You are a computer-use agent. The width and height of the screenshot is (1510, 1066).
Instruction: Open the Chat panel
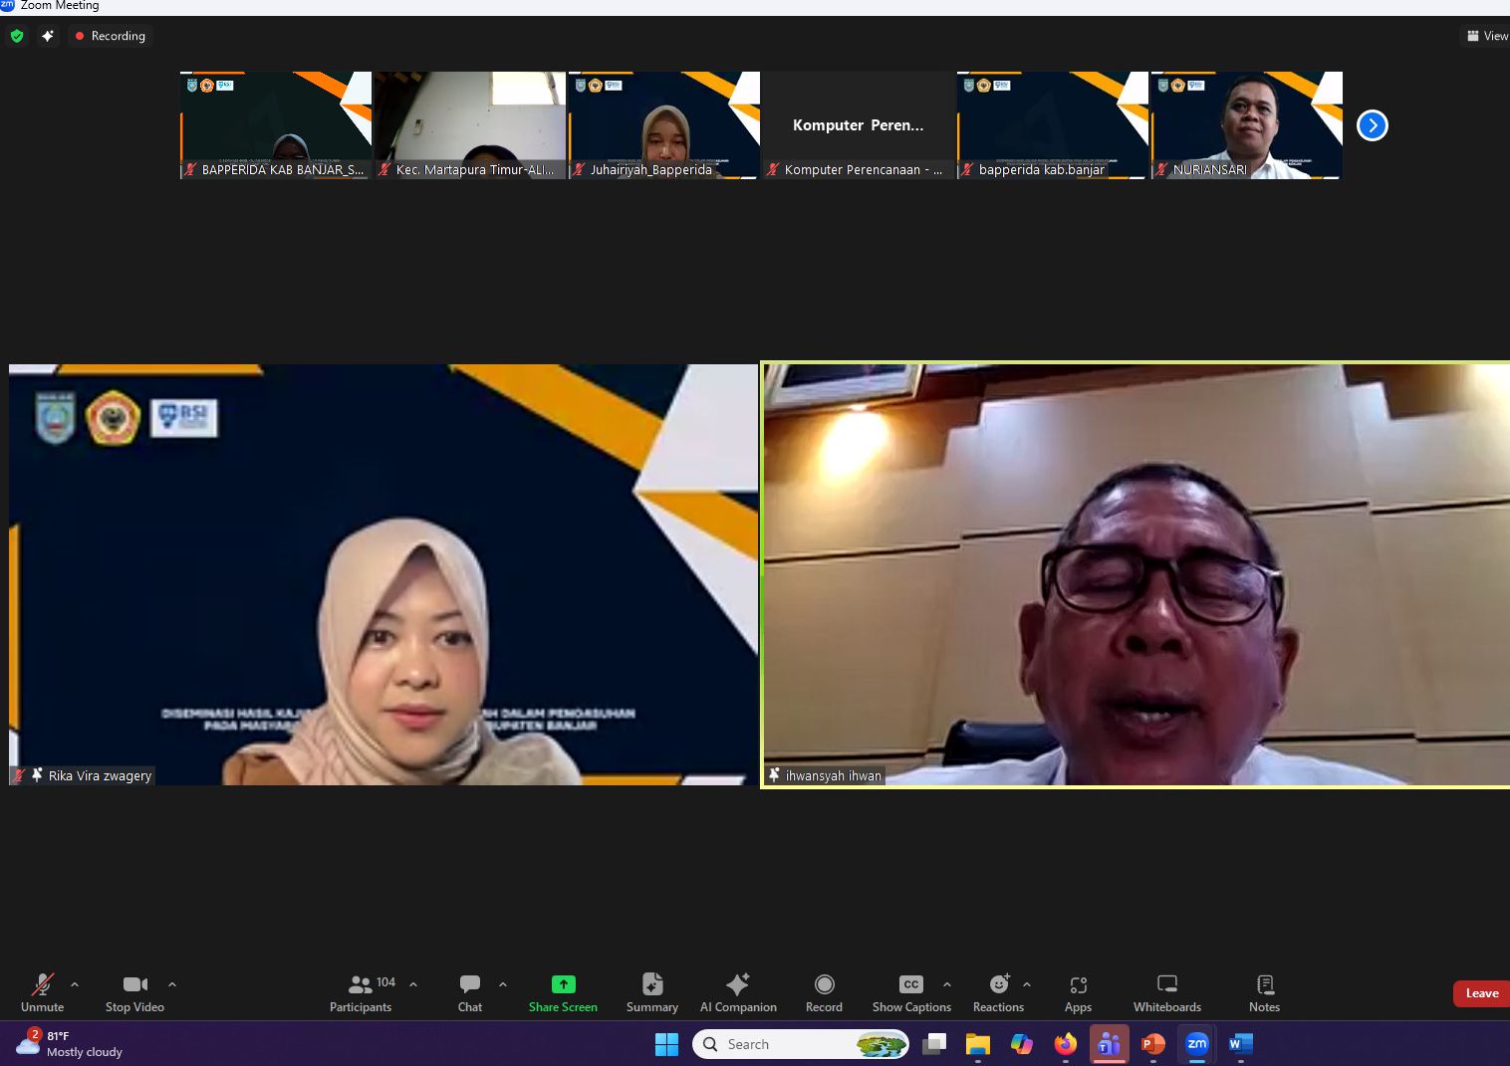(x=470, y=992)
